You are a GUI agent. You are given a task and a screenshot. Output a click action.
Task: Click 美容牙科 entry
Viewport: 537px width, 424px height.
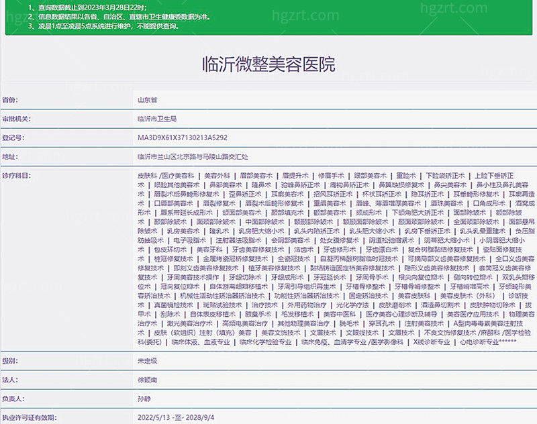(209, 250)
